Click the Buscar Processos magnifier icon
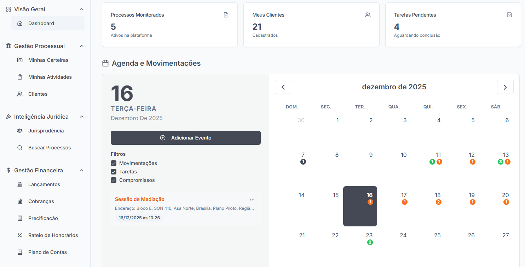This screenshot has height=267, width=525. pos(20,147)
